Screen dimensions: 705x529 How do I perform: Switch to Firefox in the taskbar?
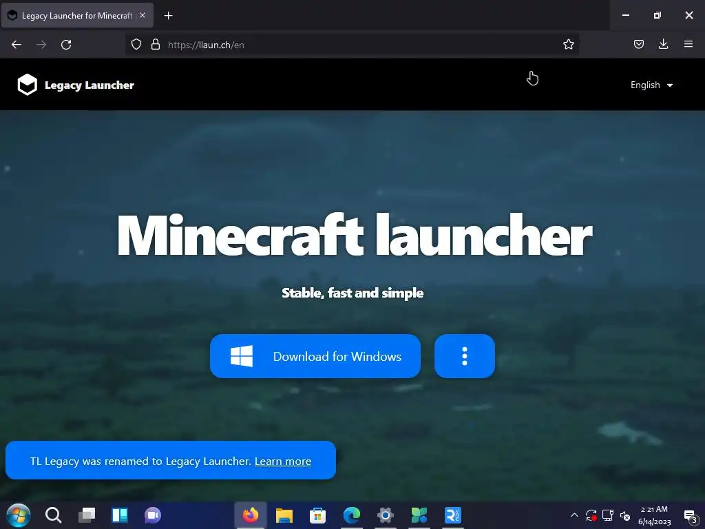tap(251, 515)
